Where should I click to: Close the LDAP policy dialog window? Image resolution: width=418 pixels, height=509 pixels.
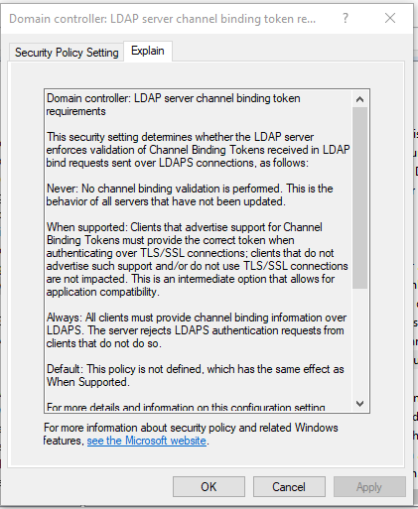(x=390, y=18)
